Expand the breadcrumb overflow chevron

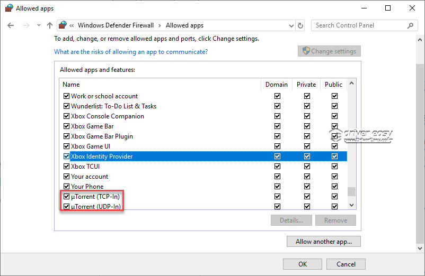click(72, 25)
